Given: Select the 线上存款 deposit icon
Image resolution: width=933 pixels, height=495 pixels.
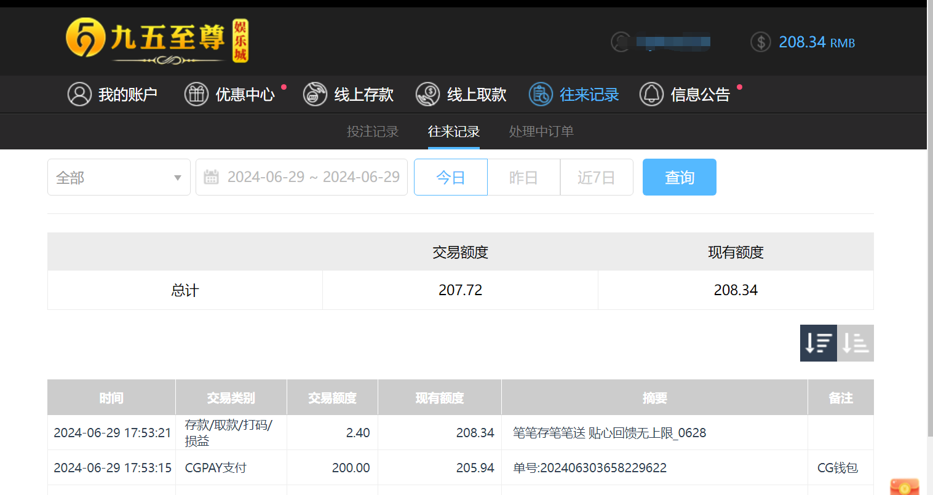Looking at the screenshot, I should (315, 94).
